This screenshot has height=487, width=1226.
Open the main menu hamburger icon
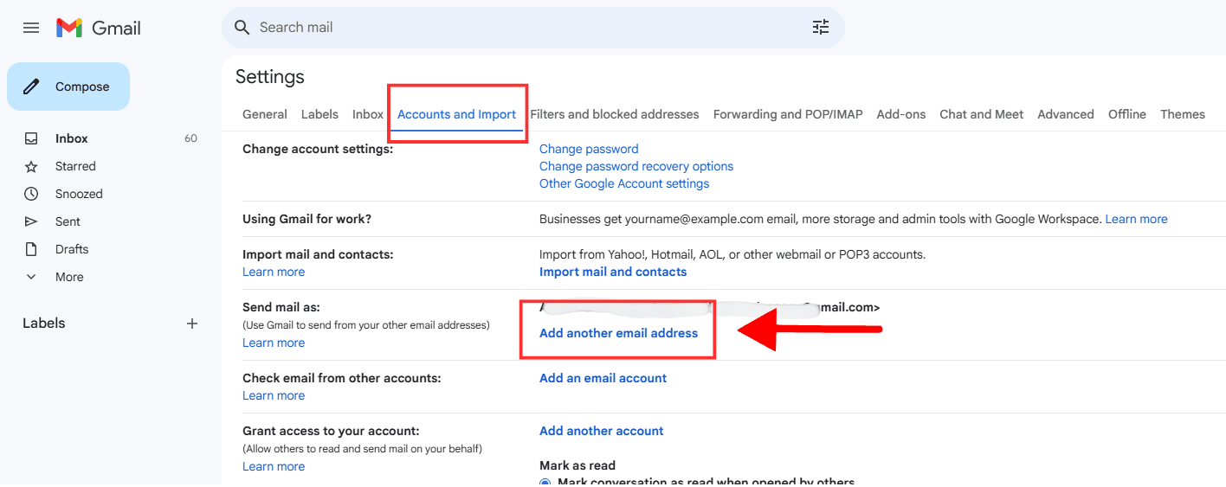tap(31, 28)
